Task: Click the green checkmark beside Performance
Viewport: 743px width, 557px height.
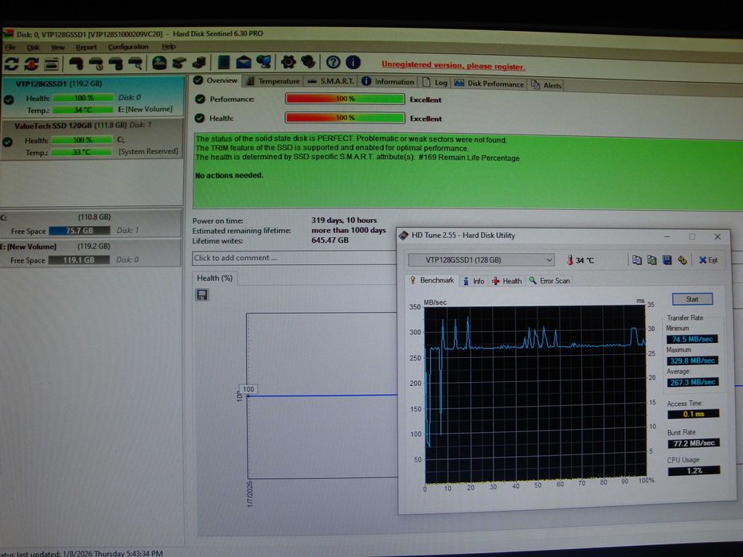Action: [x=200, y=99]
